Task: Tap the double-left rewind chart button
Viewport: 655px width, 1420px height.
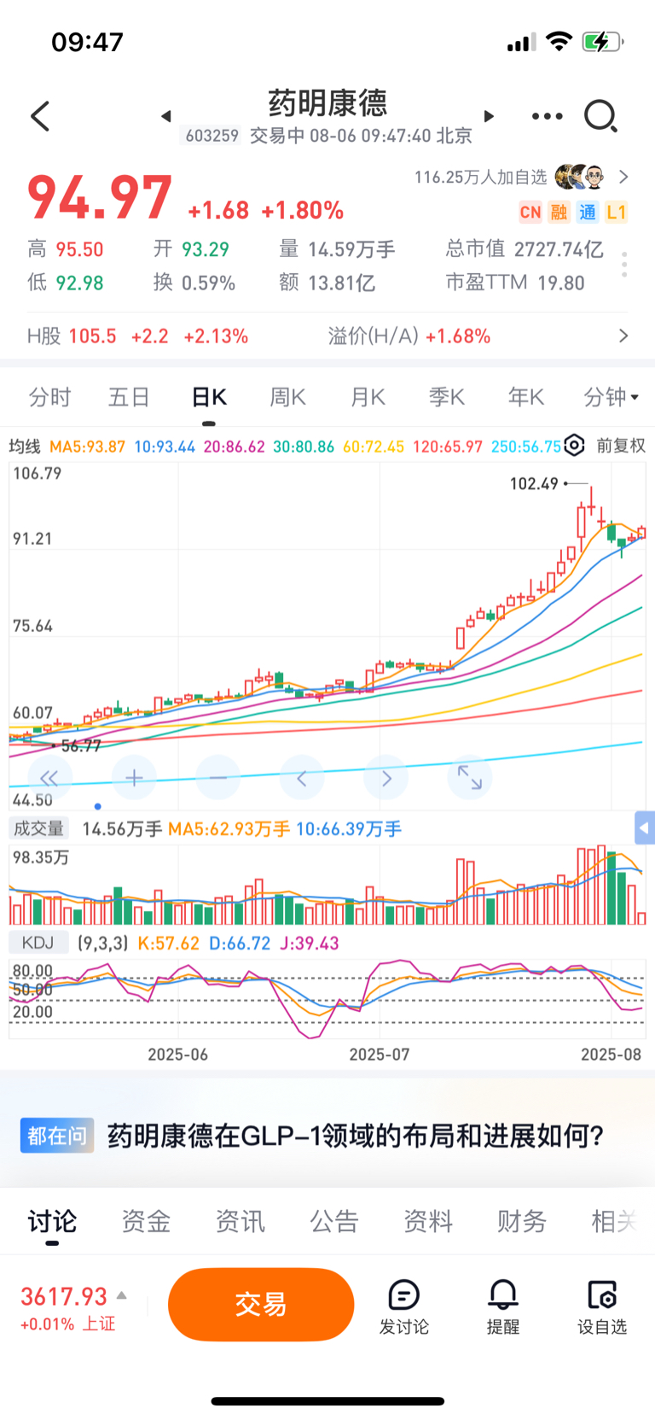Action: click(x=49, y=778)
